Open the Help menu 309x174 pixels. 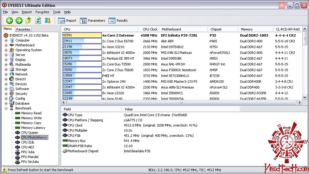pyautogui.click(x=67, y=12)
